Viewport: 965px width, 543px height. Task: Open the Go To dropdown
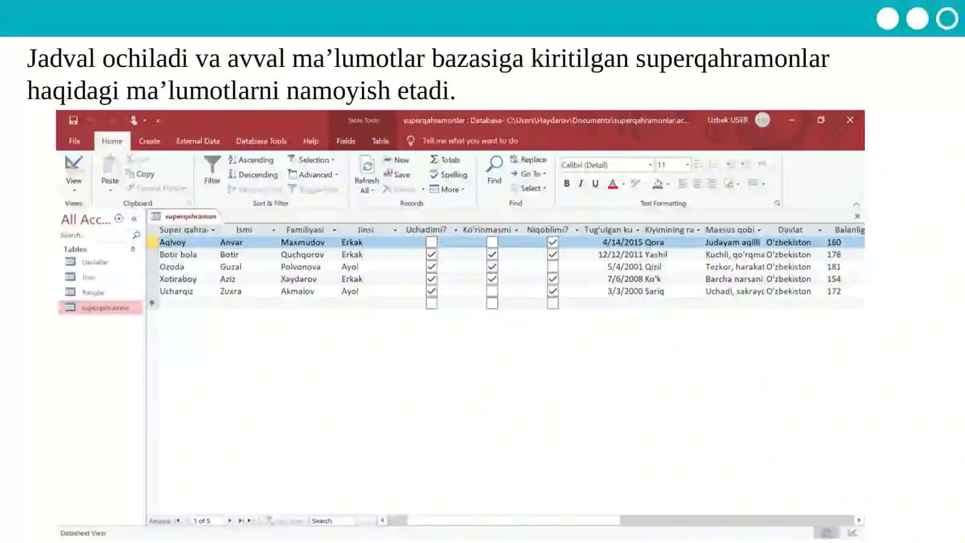(528, 174)
